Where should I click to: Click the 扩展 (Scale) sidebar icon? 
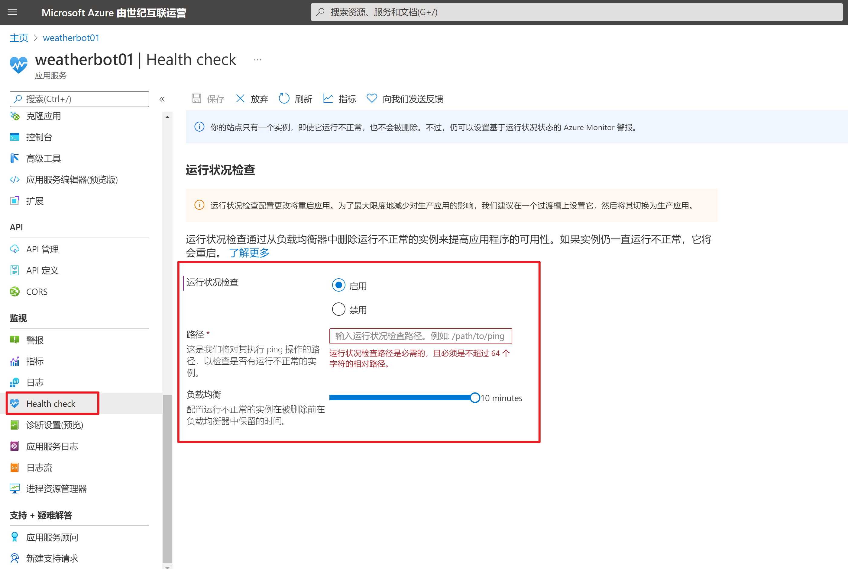pos(14,201)
